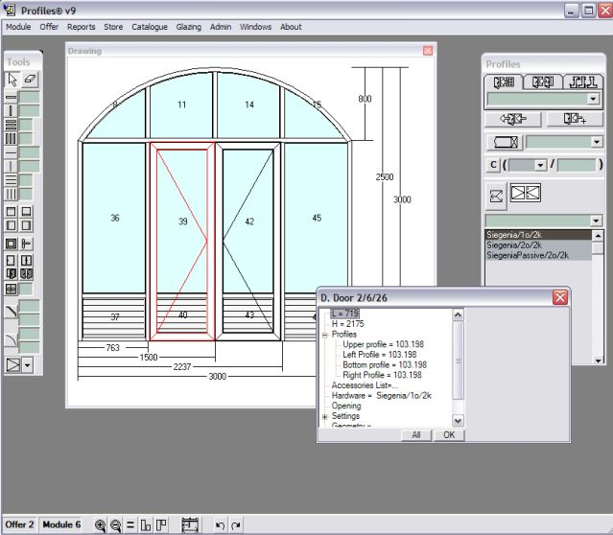
Task: Select the double sash opening tool
Action: [26, 274]
